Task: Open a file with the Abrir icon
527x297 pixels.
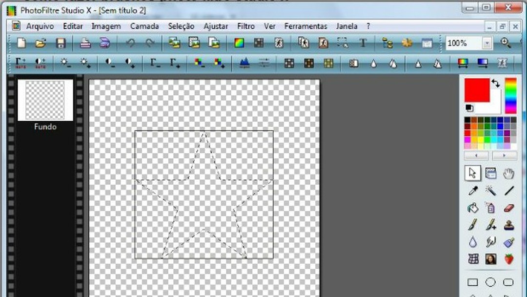Action: (40, 43)
